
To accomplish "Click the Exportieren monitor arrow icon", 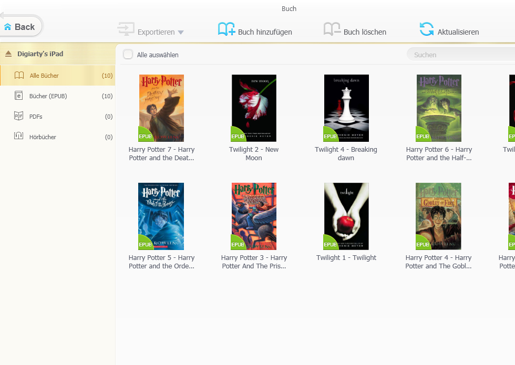I will click(126, 29).
